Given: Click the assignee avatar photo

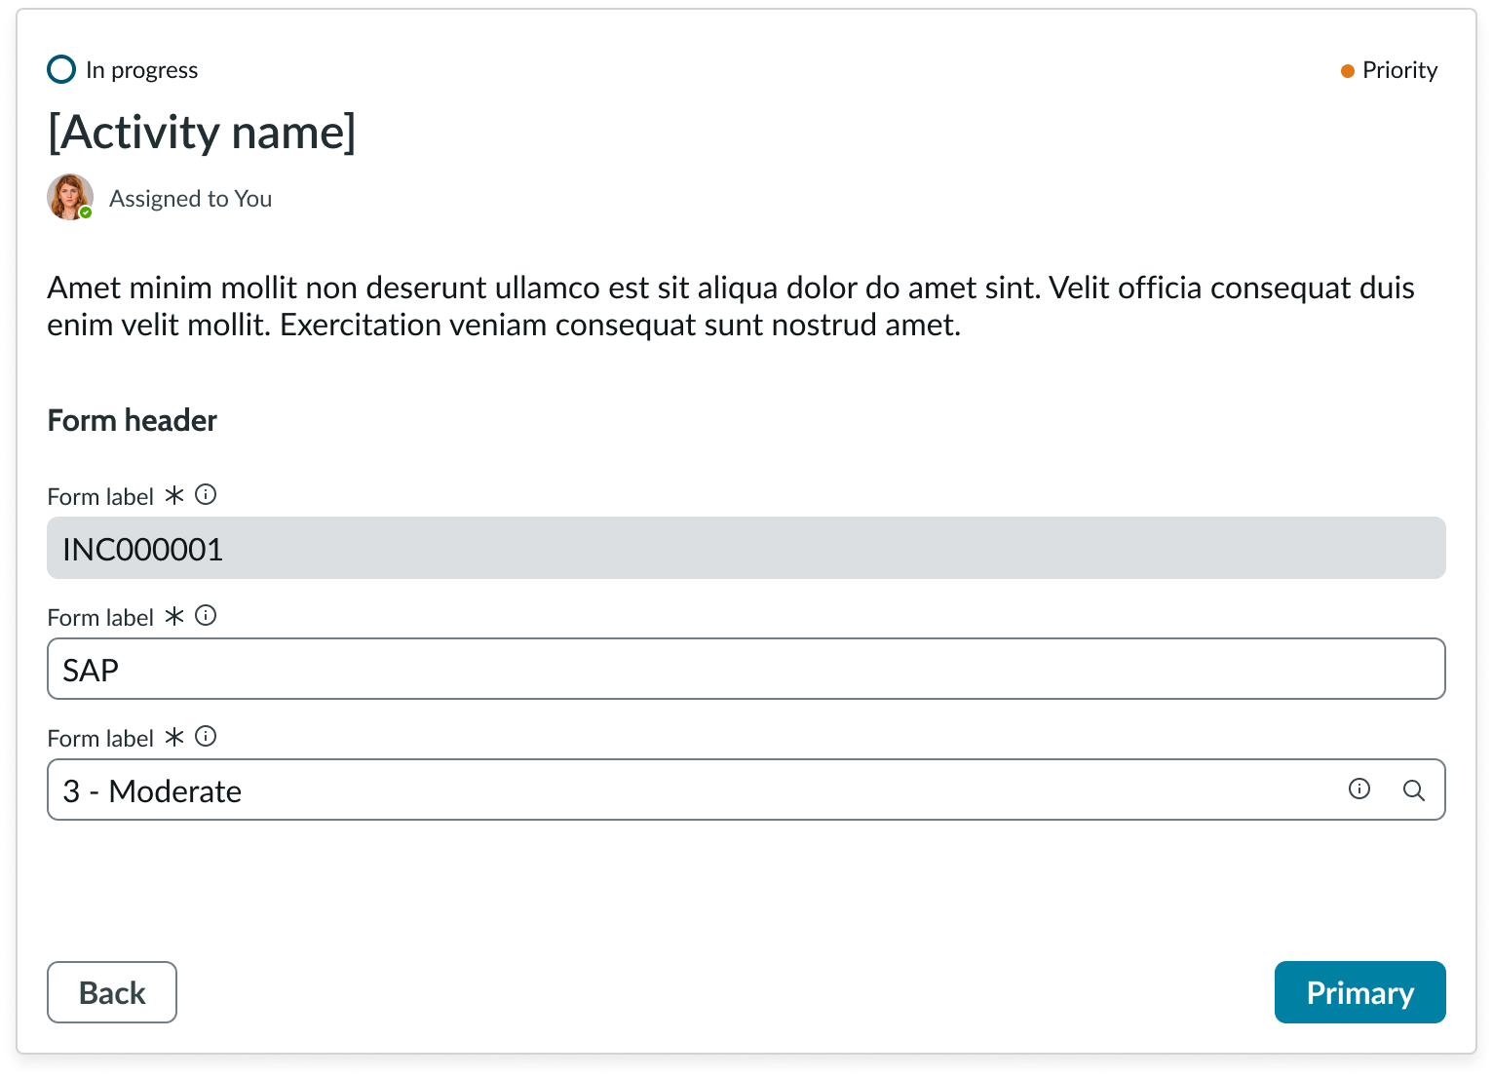Looking at the screenshot, I should click(x=70, y=197).
